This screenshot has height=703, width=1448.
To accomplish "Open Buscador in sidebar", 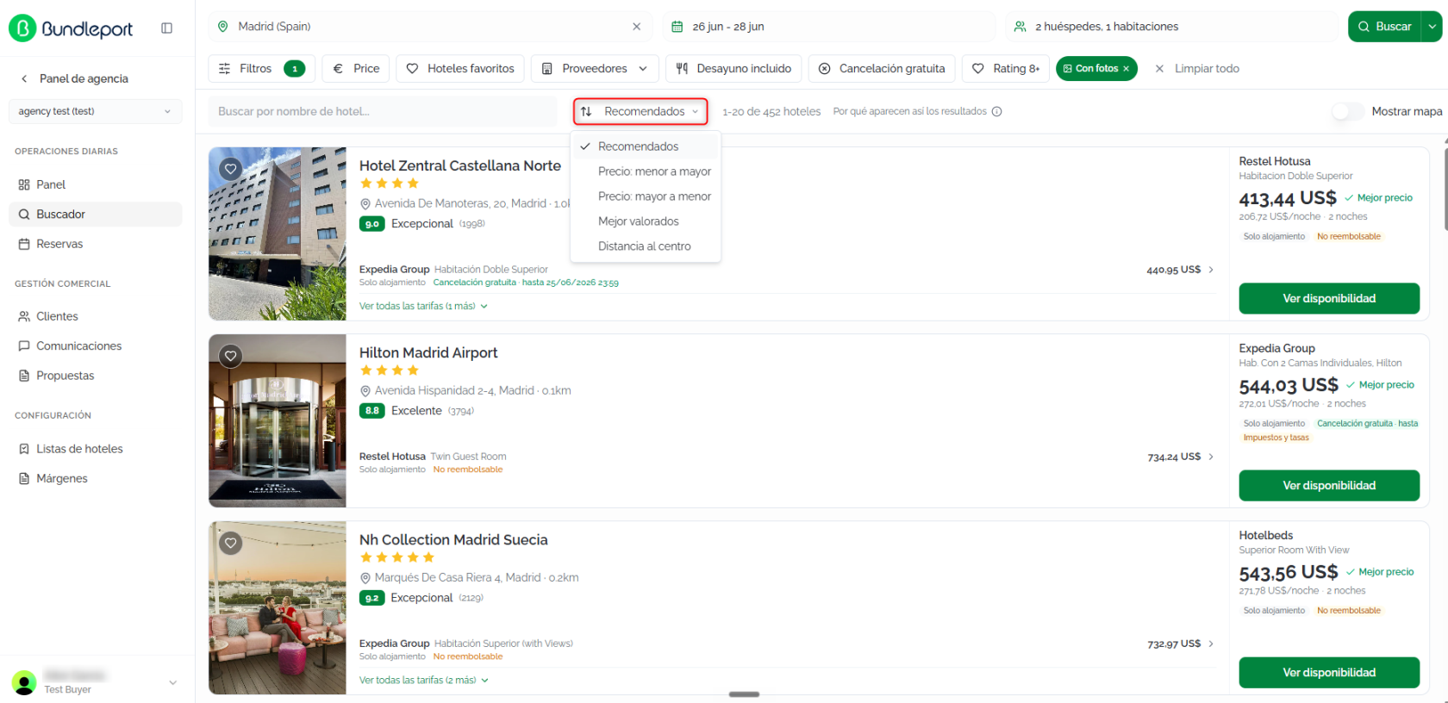I will click(x=95, y=215).
